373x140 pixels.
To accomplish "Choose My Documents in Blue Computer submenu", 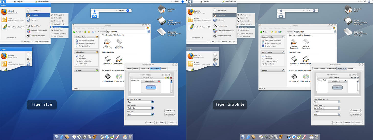I will (x=60, y=36).
